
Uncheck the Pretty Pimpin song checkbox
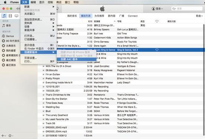click(x=43, y=78)
